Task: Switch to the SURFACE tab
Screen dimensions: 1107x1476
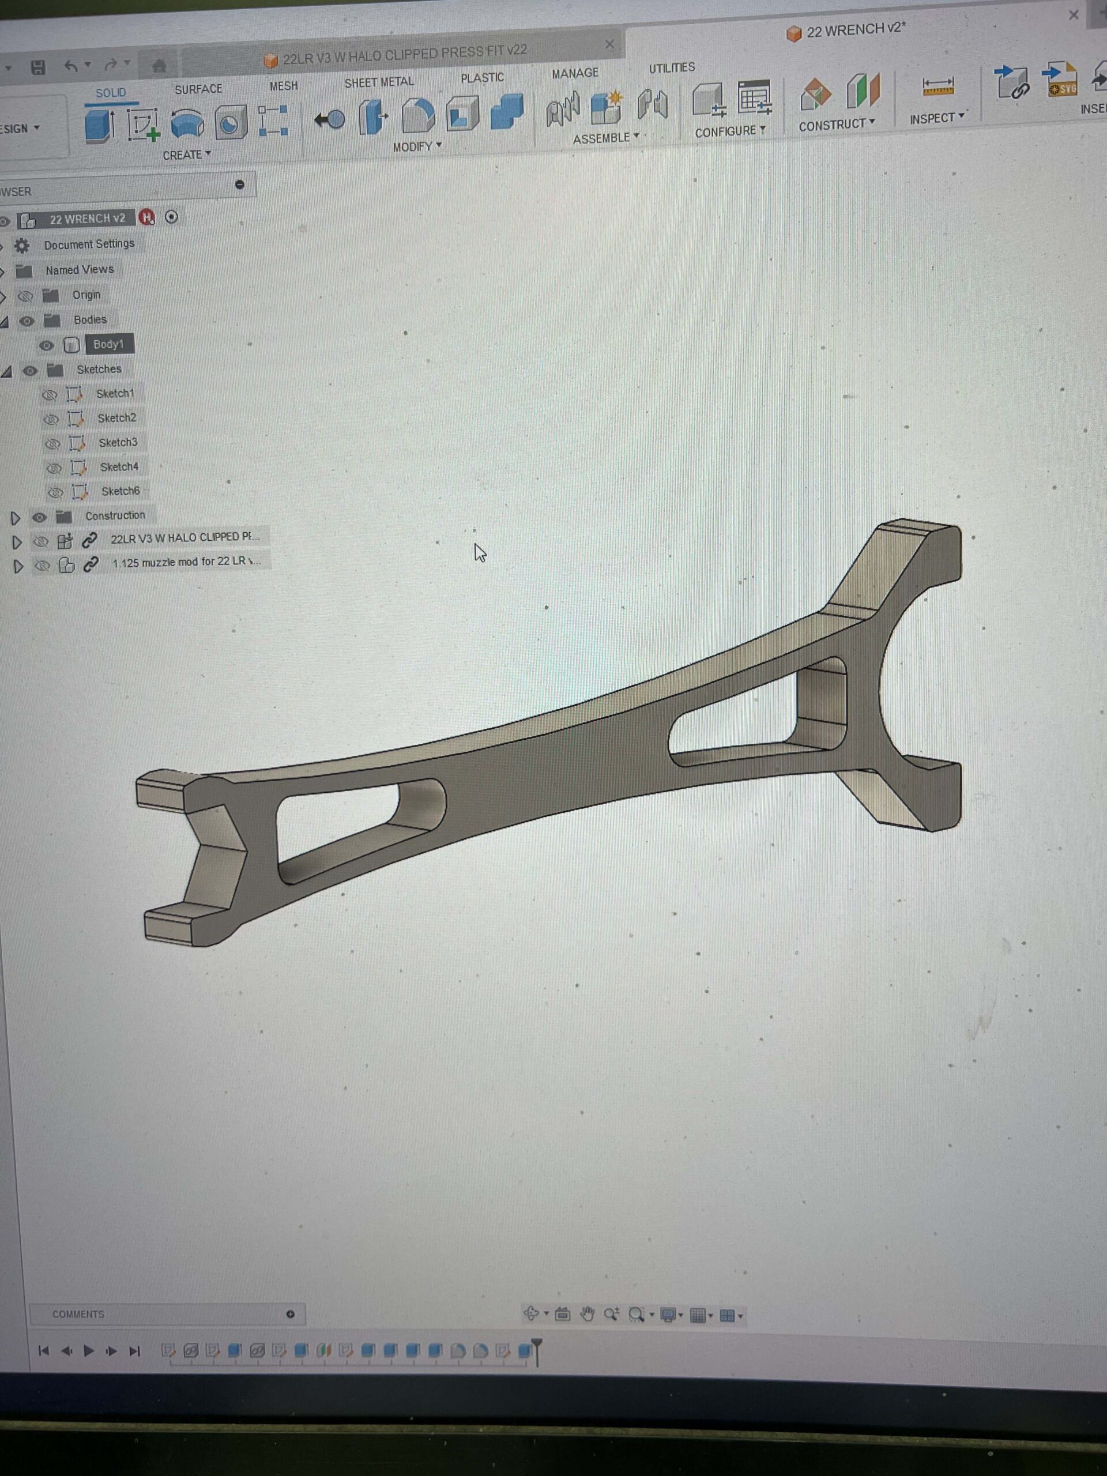Action: click(198, 89)
